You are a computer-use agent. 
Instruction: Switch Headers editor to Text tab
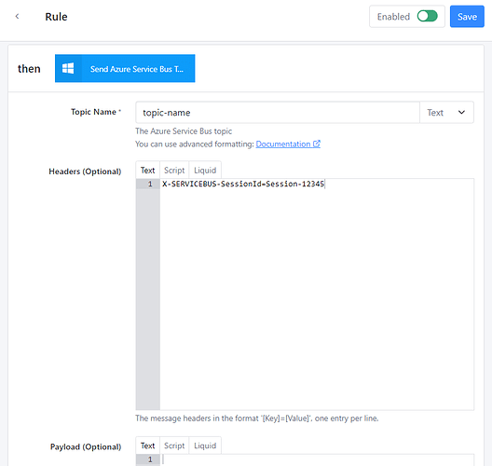coord(147,170)
